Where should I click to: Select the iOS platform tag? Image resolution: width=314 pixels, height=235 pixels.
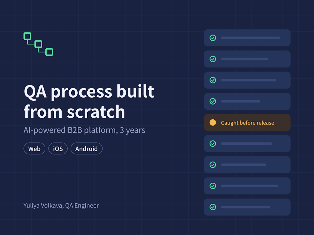click(58, 148)
